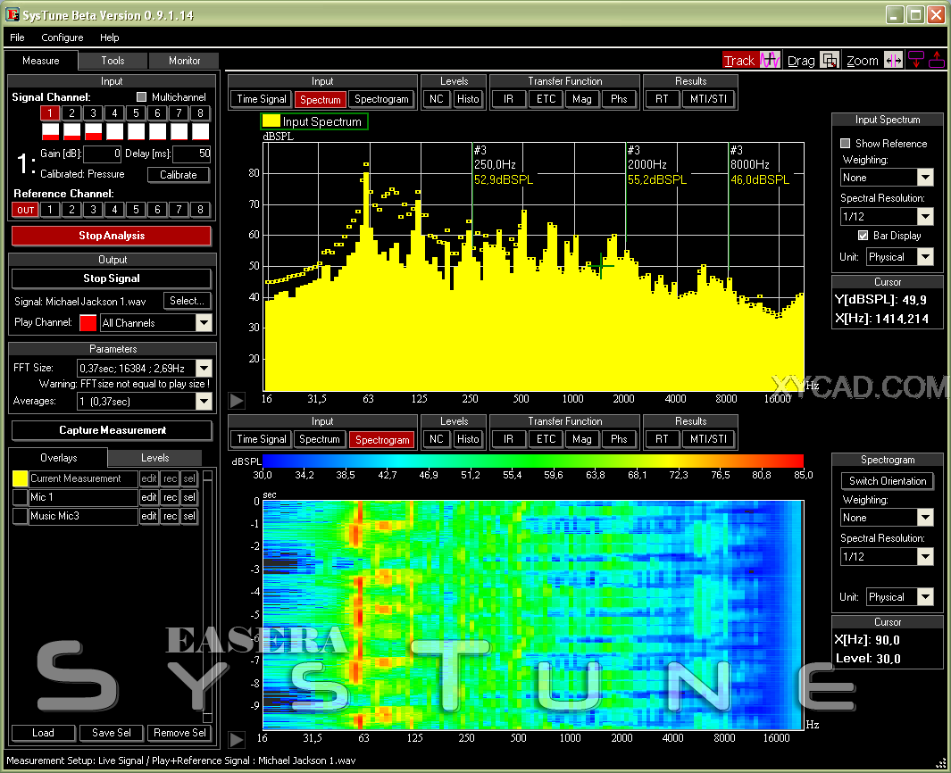The height and width of the screenshot is (773, 951).
Task: Set reference channel to OUT
Action: tap(26, 210)
